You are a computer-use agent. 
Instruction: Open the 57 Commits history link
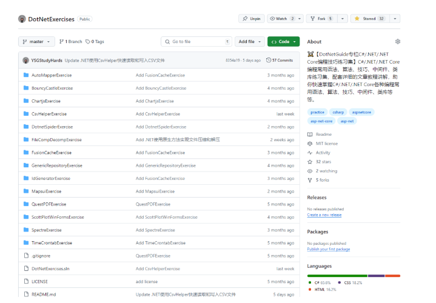280,60
